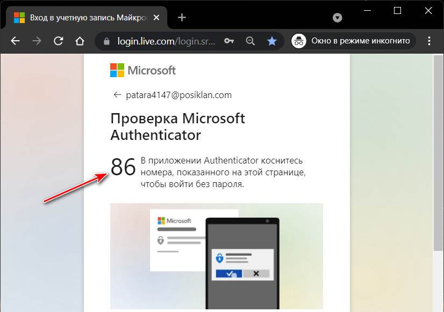444x312 pixels.
Task: Expand the tab search dropdown arrow
Action: coord(338,18)
